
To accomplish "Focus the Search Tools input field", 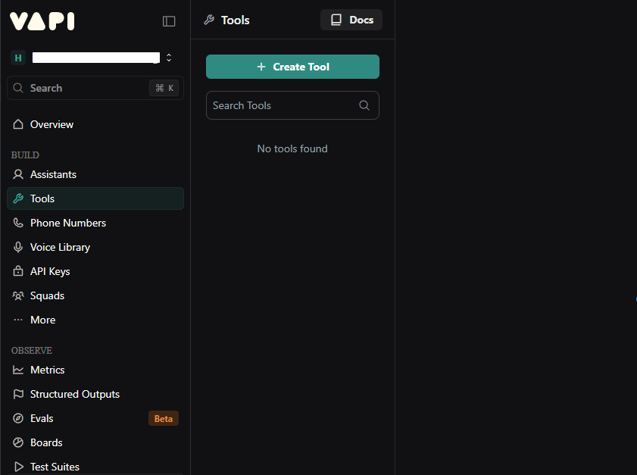I will click(x=280, y=106).
